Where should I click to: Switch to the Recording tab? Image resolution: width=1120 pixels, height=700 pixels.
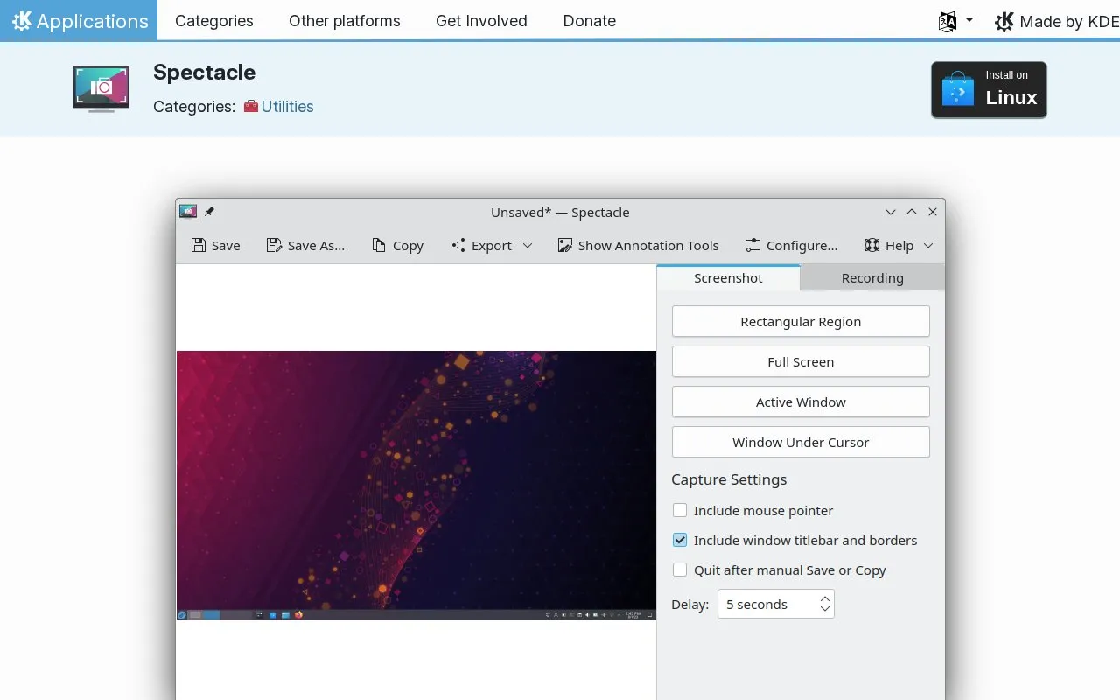872,278
